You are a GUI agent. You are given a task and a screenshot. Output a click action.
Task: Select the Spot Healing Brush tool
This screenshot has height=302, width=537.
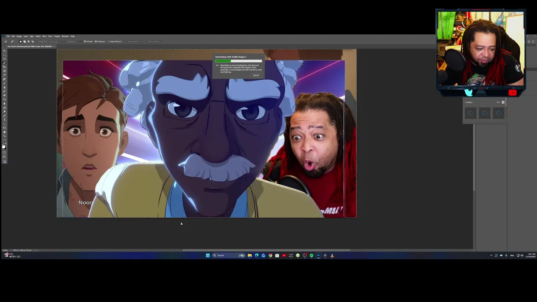point(5,79)
